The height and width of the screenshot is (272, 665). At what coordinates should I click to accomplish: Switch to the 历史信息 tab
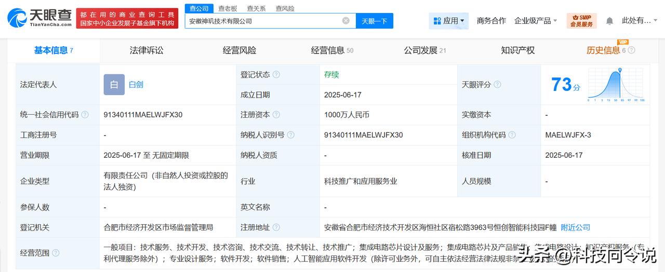[603, 50]
